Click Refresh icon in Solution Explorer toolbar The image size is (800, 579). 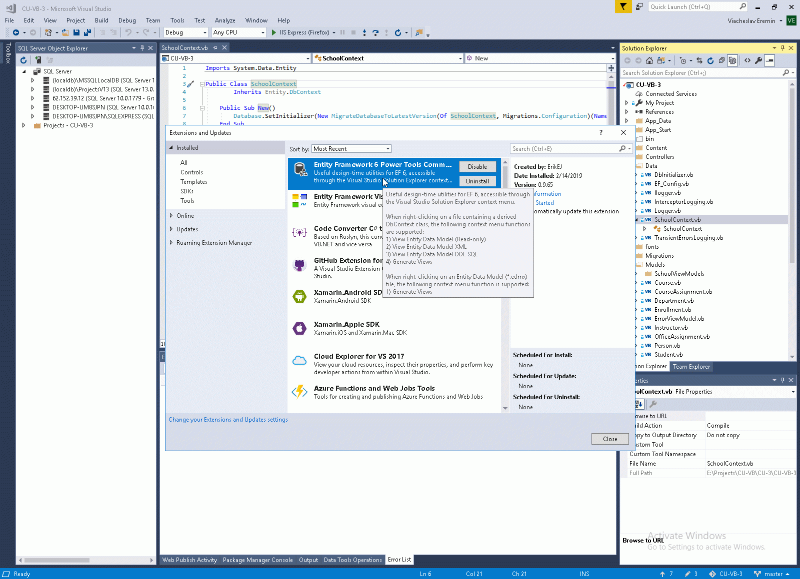coord(710,60)
